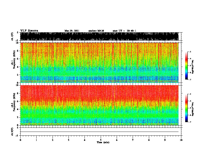This screenshot has height=157, width=204.
Task: Click the -3 tick on the ch.2 colour bar
Action: click(190, 94)
